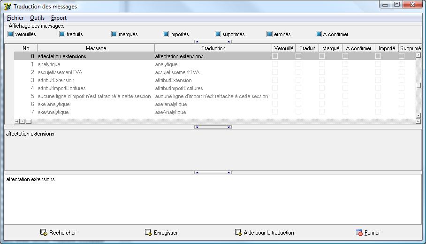Click the Rechercher button label
Image resolution: width=426 pixels, height=244 pixels.
coord(62,233)
